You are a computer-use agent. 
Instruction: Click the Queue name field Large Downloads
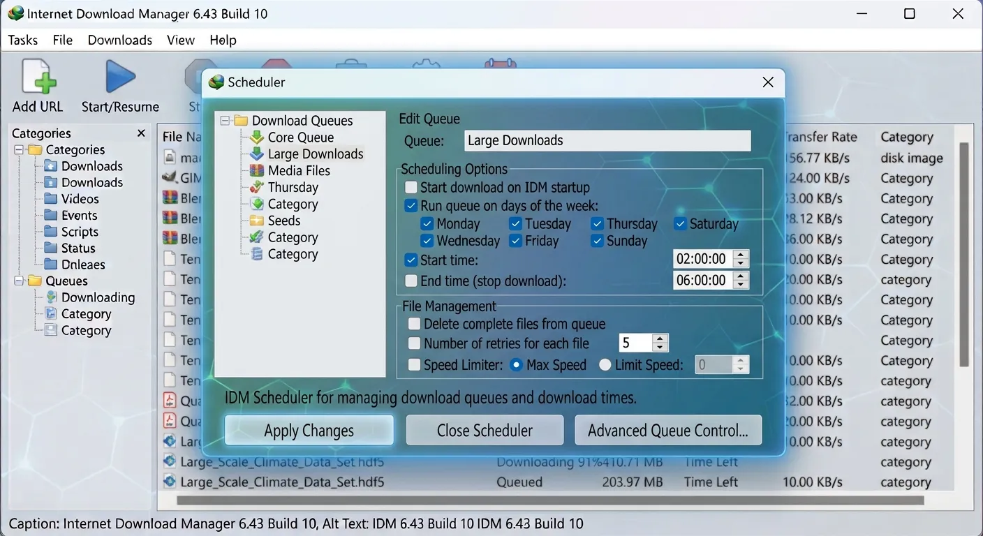(608, 141)
